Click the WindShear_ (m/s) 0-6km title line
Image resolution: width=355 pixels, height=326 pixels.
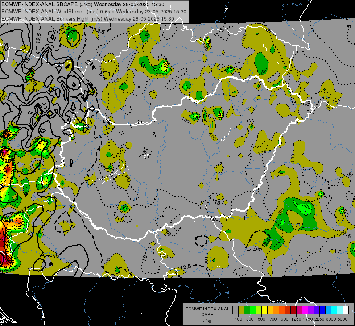click(94, 12)
